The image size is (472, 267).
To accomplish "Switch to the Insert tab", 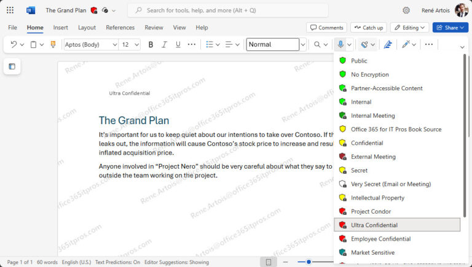I will [x=60, y=28].
